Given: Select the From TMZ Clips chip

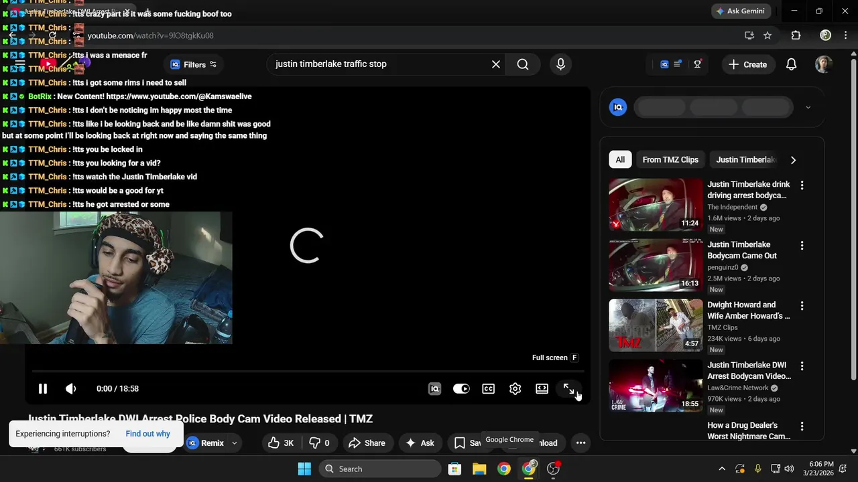Looking at the screenshot, I should tap(670, 159).
